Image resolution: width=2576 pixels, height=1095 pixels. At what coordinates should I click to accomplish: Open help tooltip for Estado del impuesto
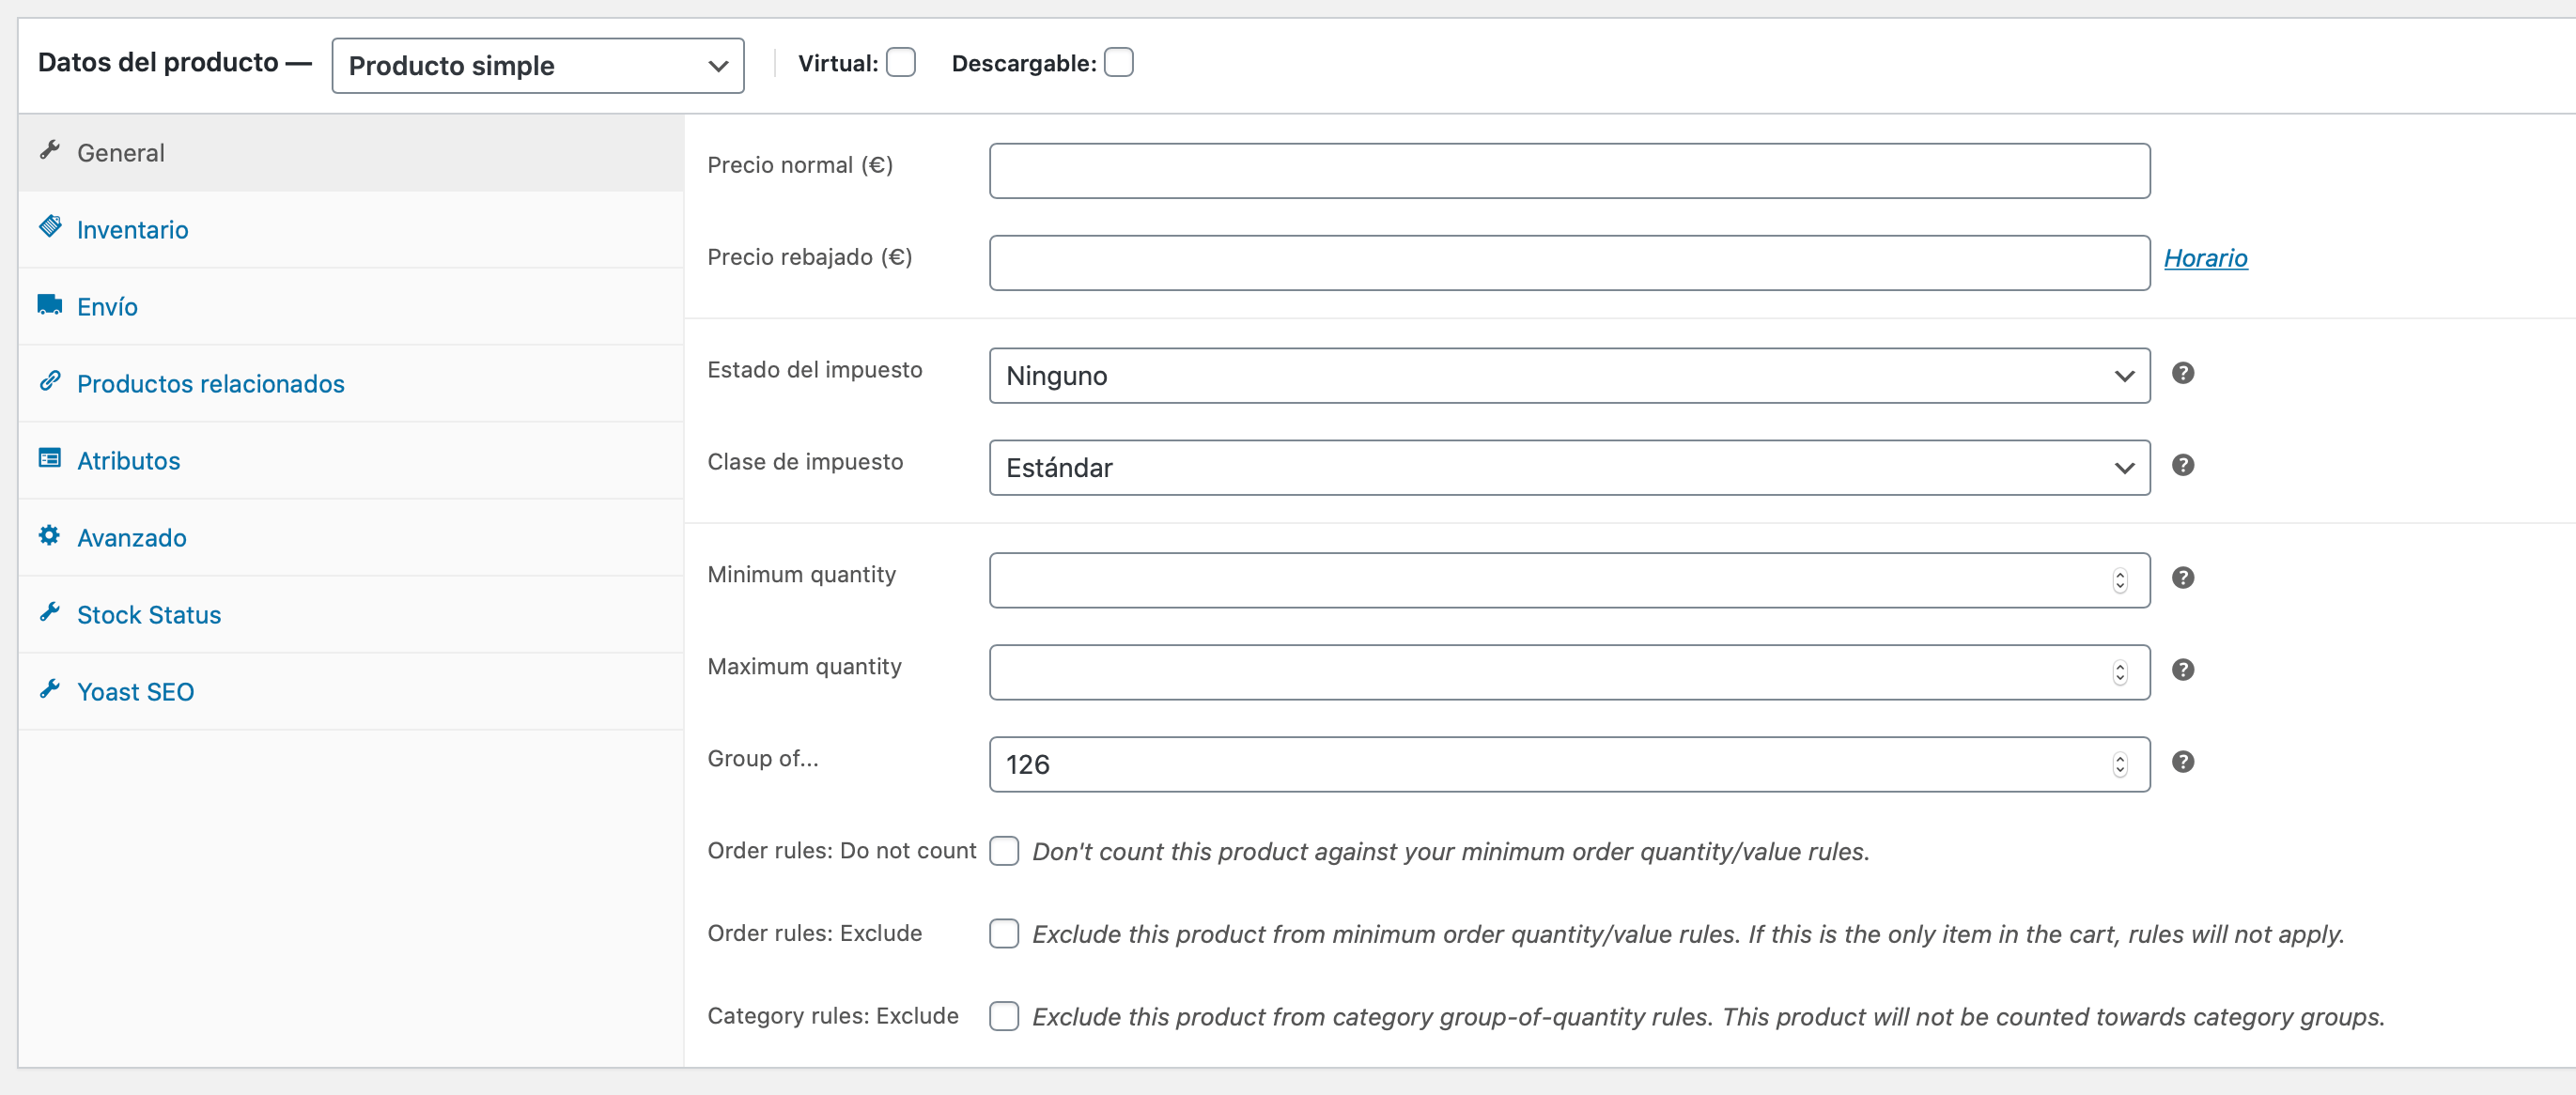point(2183,373)
